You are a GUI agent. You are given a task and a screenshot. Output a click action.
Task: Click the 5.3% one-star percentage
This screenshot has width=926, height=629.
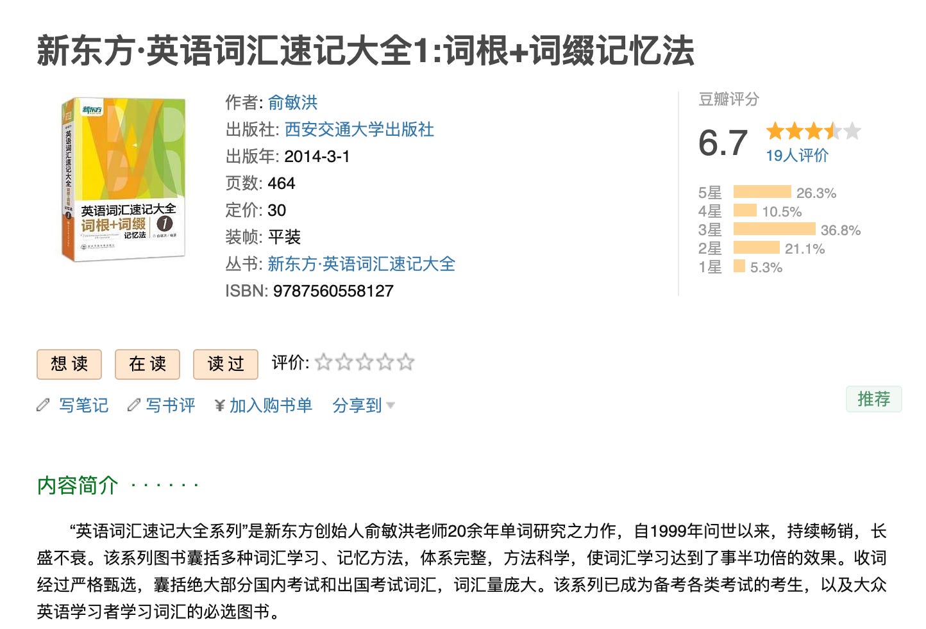[766, 267]
